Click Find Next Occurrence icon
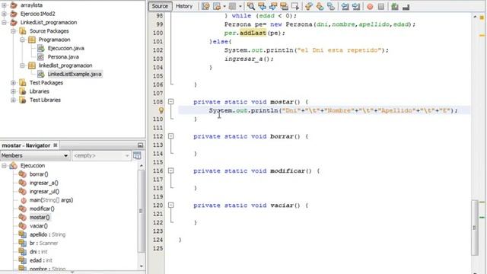 point(273,6)
